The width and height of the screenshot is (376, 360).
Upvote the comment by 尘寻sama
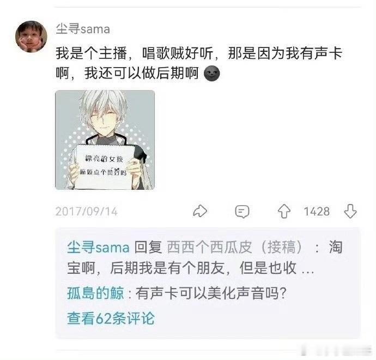point(284,211)
